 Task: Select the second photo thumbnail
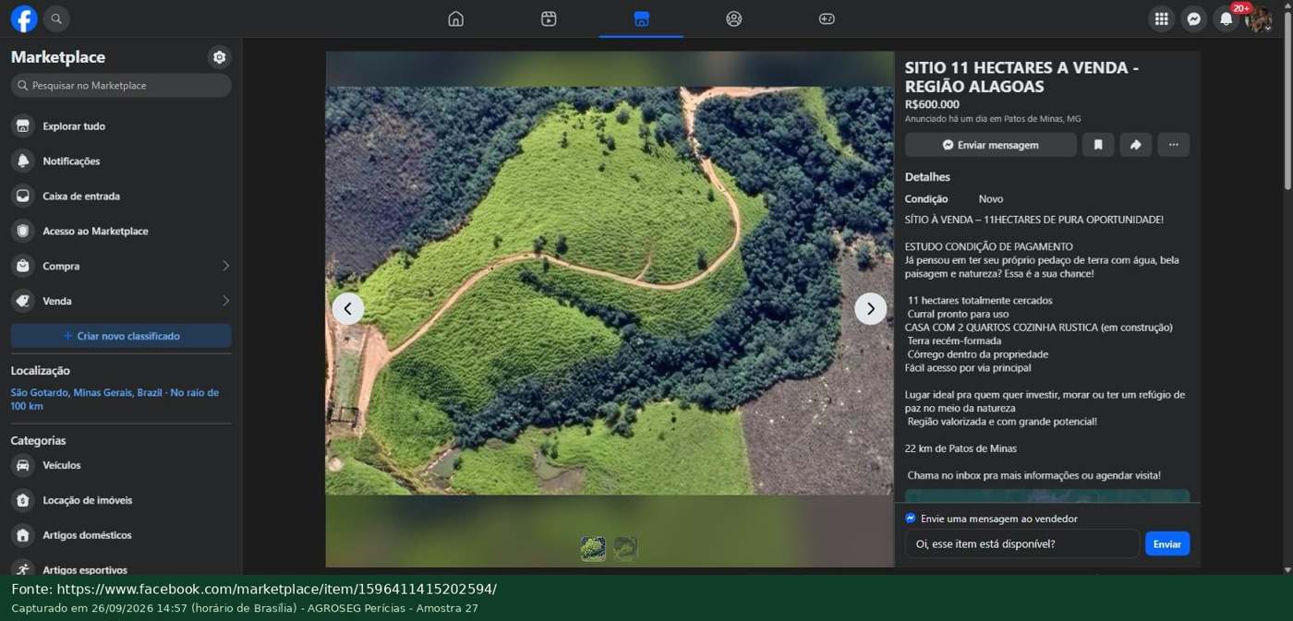[x=625, y=549]
